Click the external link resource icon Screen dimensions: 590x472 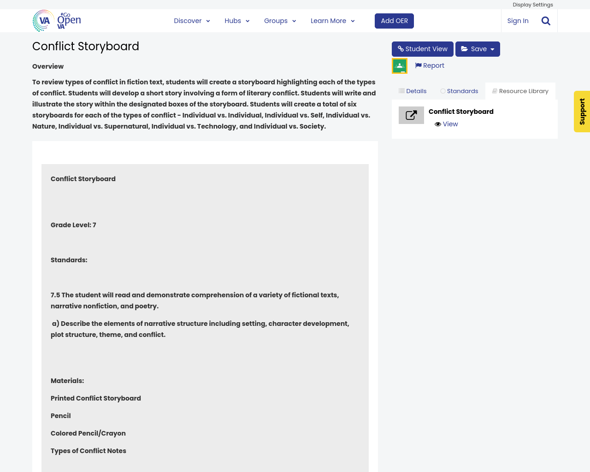tap(411, 115)
